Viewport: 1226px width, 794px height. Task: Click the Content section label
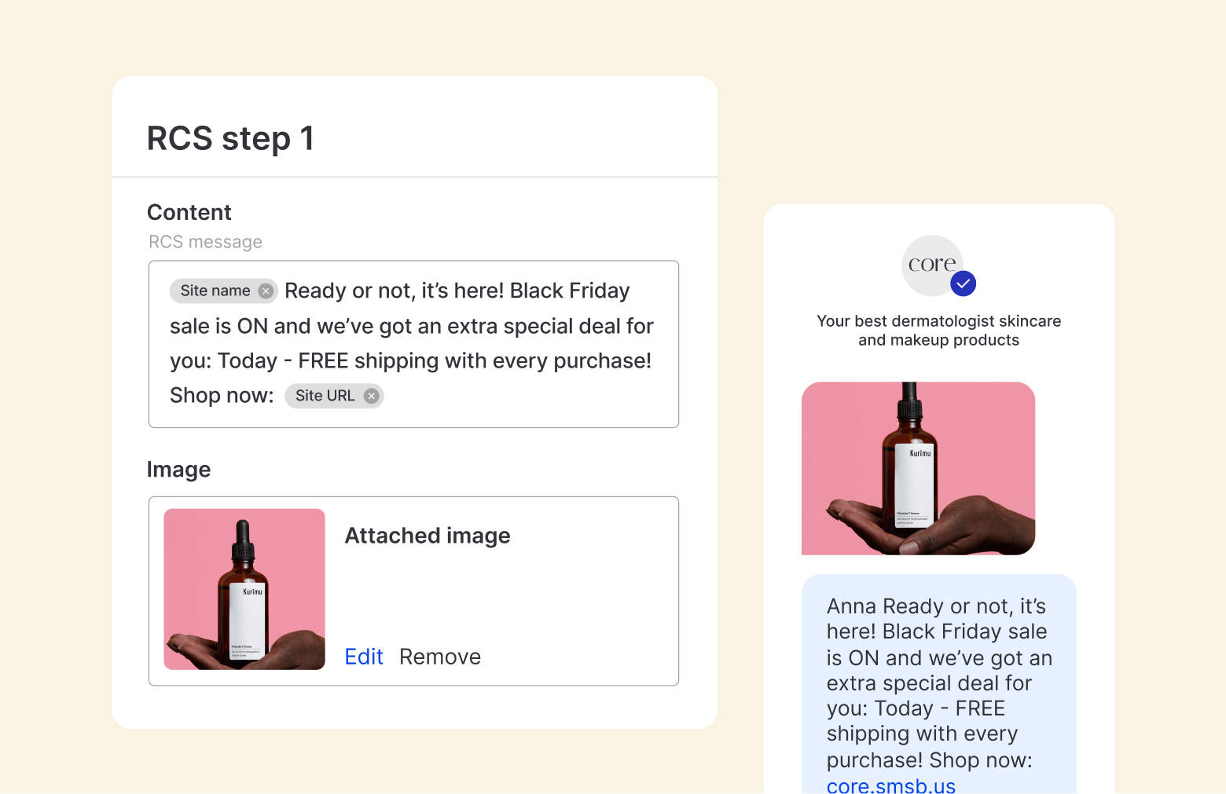coord(189,213)
